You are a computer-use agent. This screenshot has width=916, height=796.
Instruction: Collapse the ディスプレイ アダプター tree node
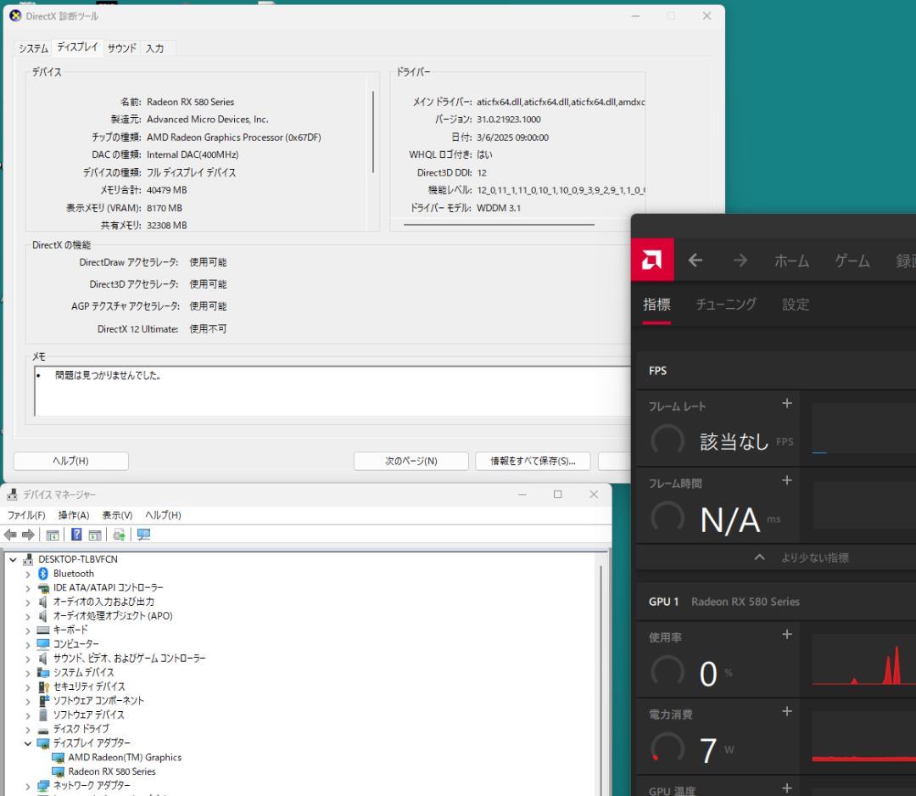[x=27, y=743]
